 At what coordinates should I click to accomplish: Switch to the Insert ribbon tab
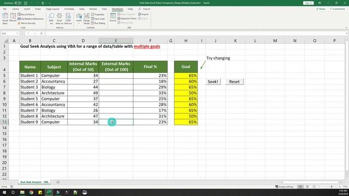pos(27,9)
